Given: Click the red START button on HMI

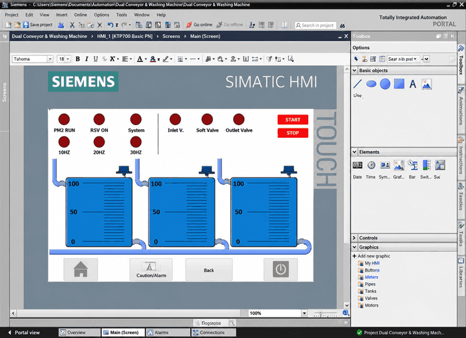Looking at the screenshot, I should (x=293, y=120).
